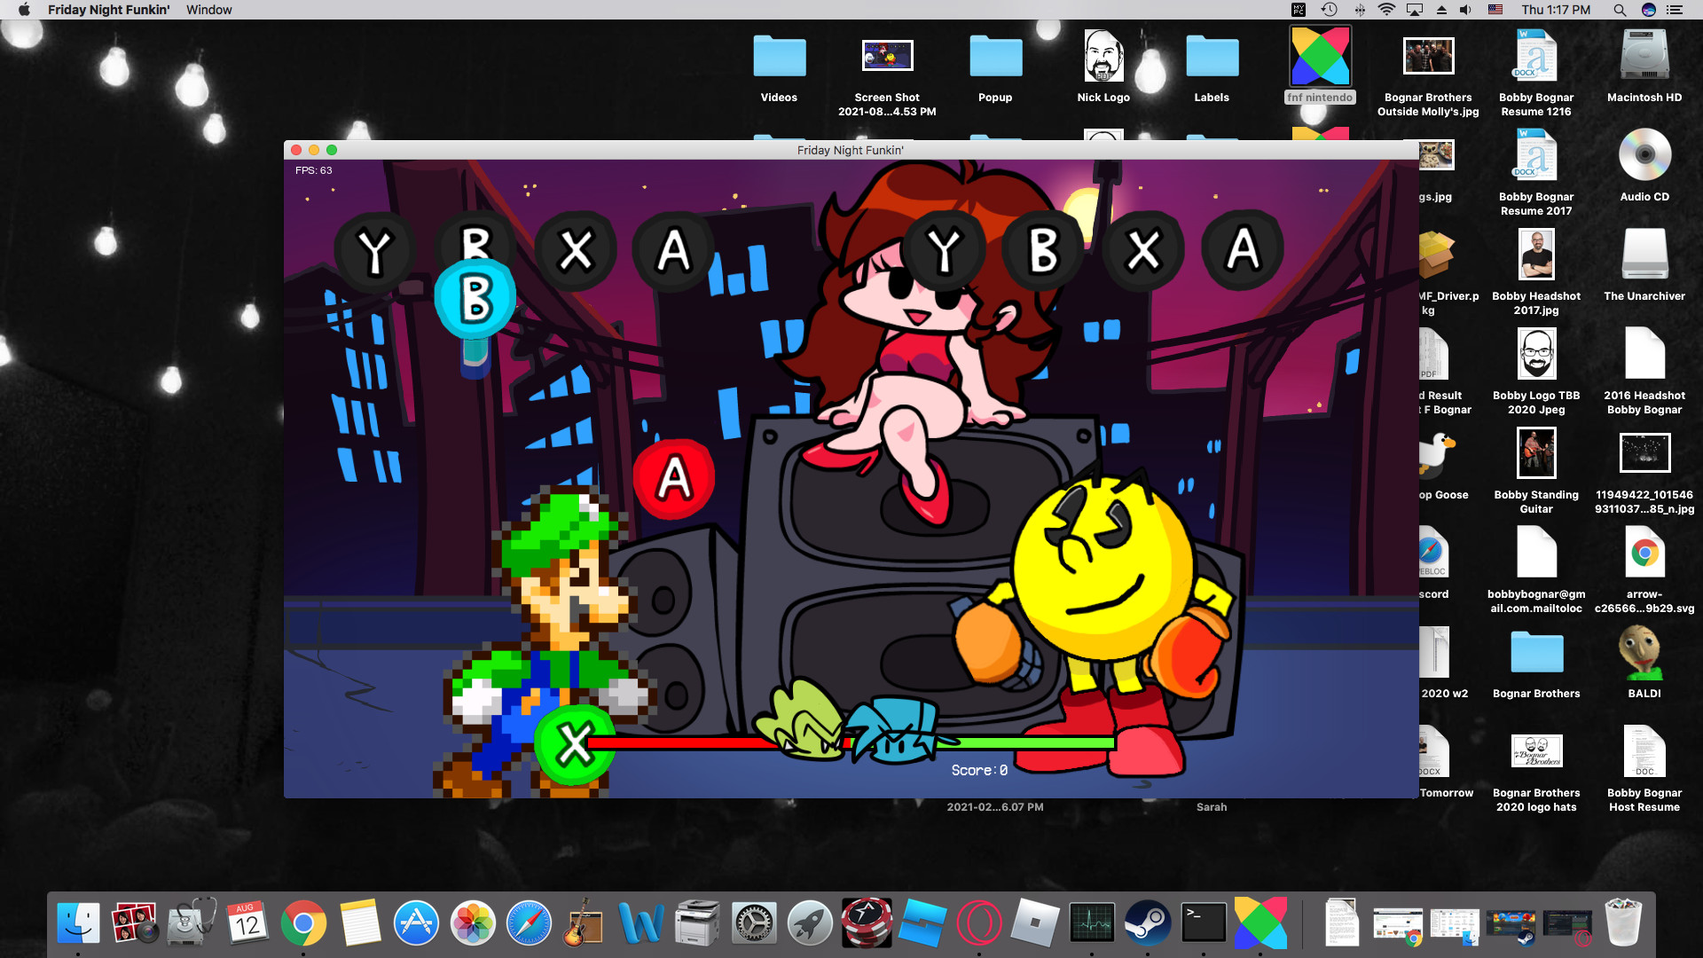Open the Trash in the Dock
Viewport: 1703px width, 958px height.
(x=1623, y=923)
